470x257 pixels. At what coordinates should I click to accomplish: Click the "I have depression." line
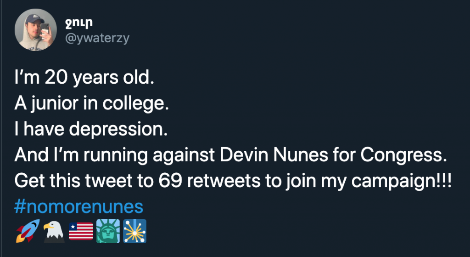click(90, 130)
